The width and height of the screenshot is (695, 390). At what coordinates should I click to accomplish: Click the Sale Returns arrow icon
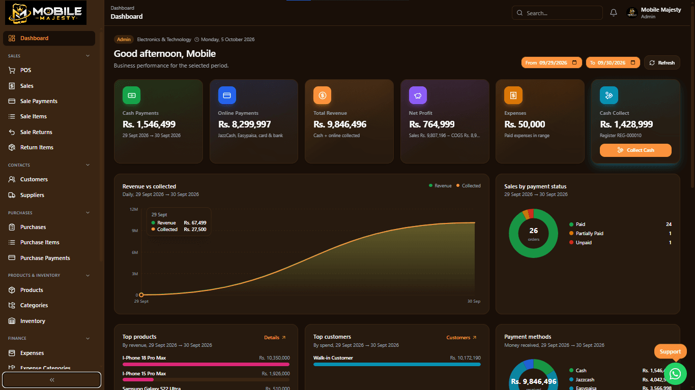12,132
